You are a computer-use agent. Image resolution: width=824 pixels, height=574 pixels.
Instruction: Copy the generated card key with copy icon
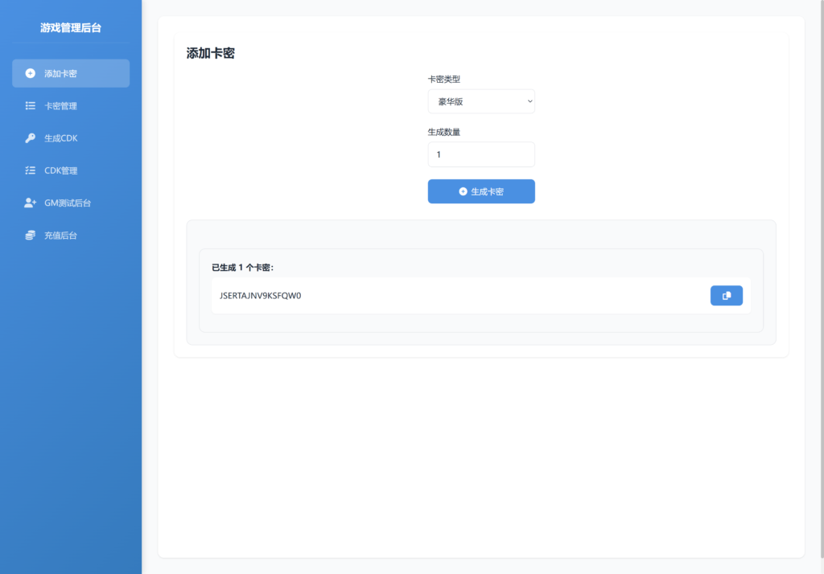(x=726, y=296)
